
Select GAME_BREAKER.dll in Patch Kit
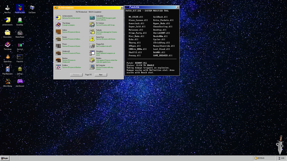pyautogui.click(x=163, y=55)
